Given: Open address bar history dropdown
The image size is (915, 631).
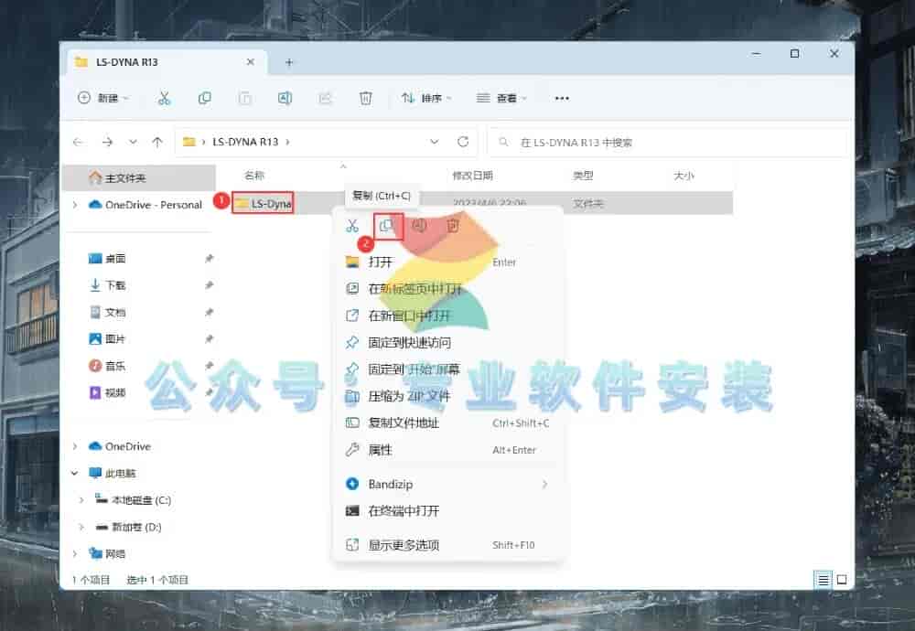Looking at the screenshot, I should [434, 142].
